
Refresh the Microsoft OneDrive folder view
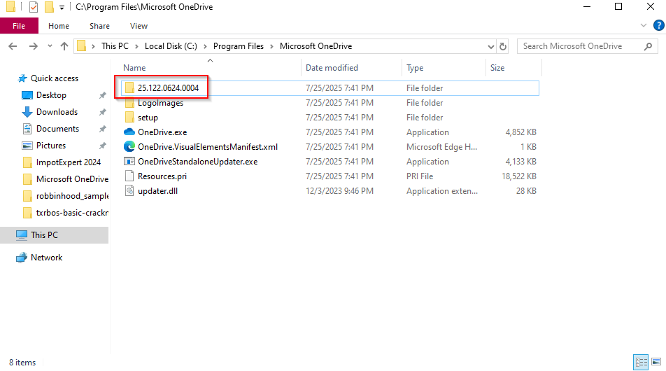[503, 46]
